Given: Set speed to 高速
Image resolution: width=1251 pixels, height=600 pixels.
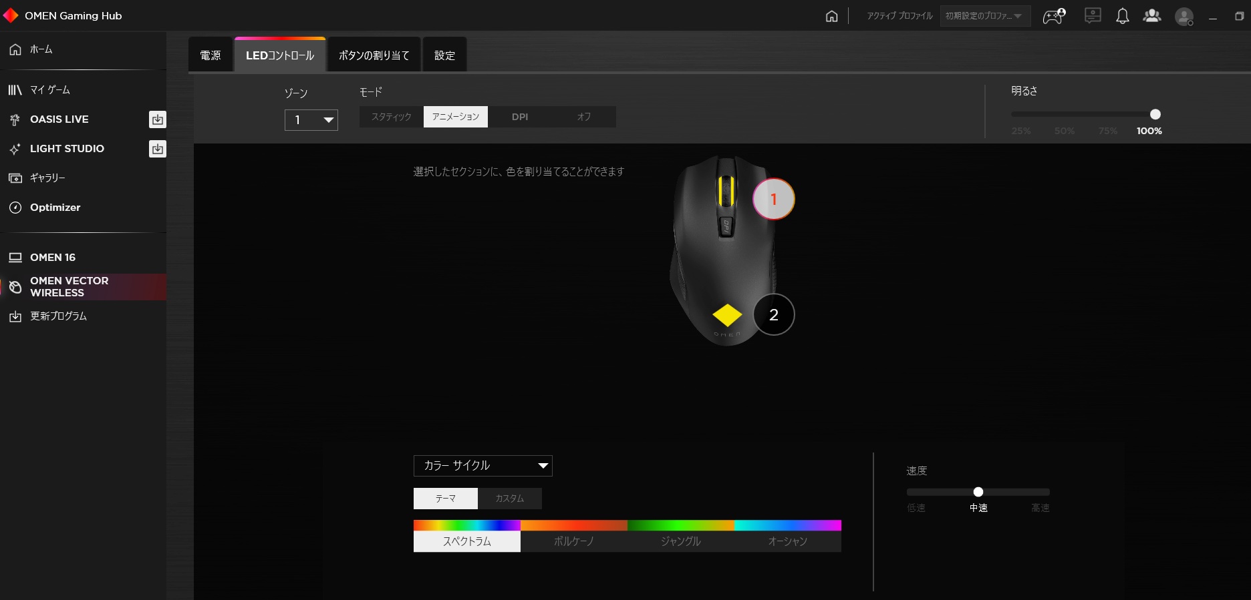Looking at the screenshot, I should click(x=1040, y=508).
